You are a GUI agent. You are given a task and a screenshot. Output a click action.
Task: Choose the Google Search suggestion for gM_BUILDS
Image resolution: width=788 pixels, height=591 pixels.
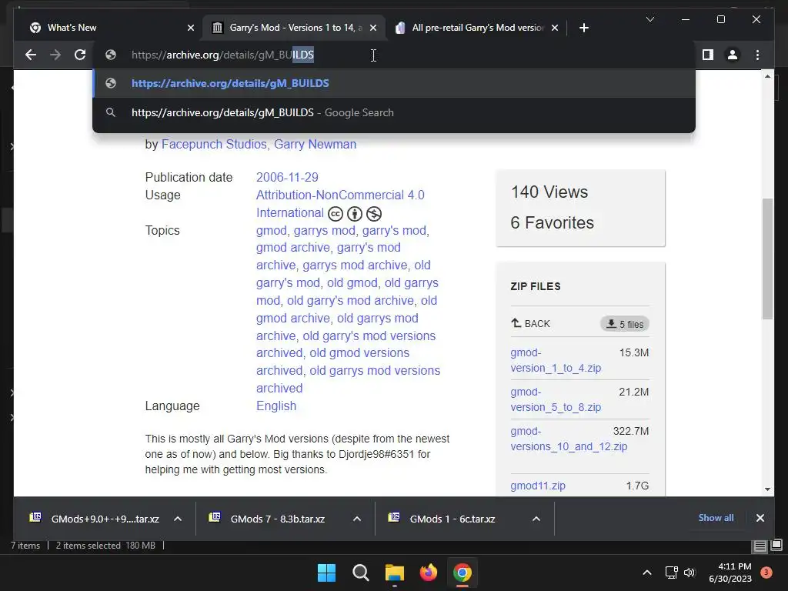[394, 112]
